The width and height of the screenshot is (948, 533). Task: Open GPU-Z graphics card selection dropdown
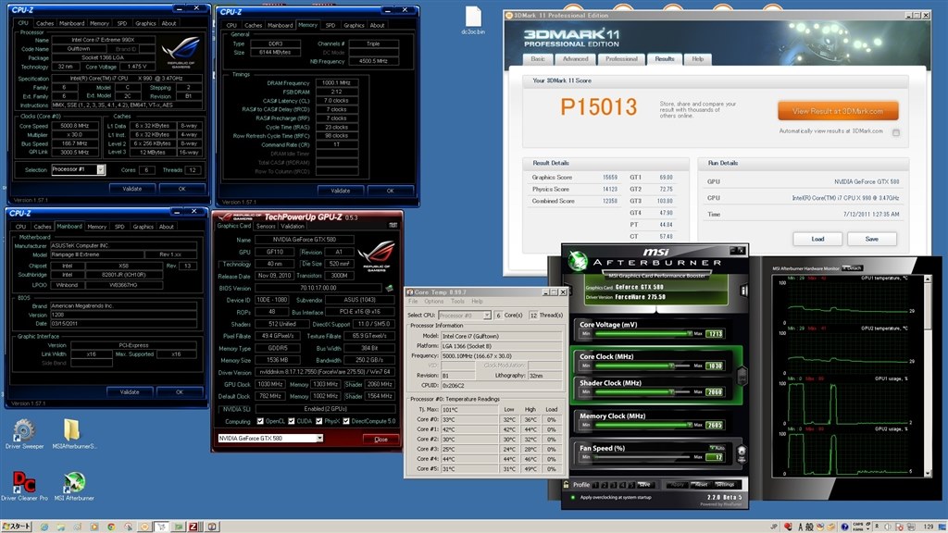coord(319,438)
